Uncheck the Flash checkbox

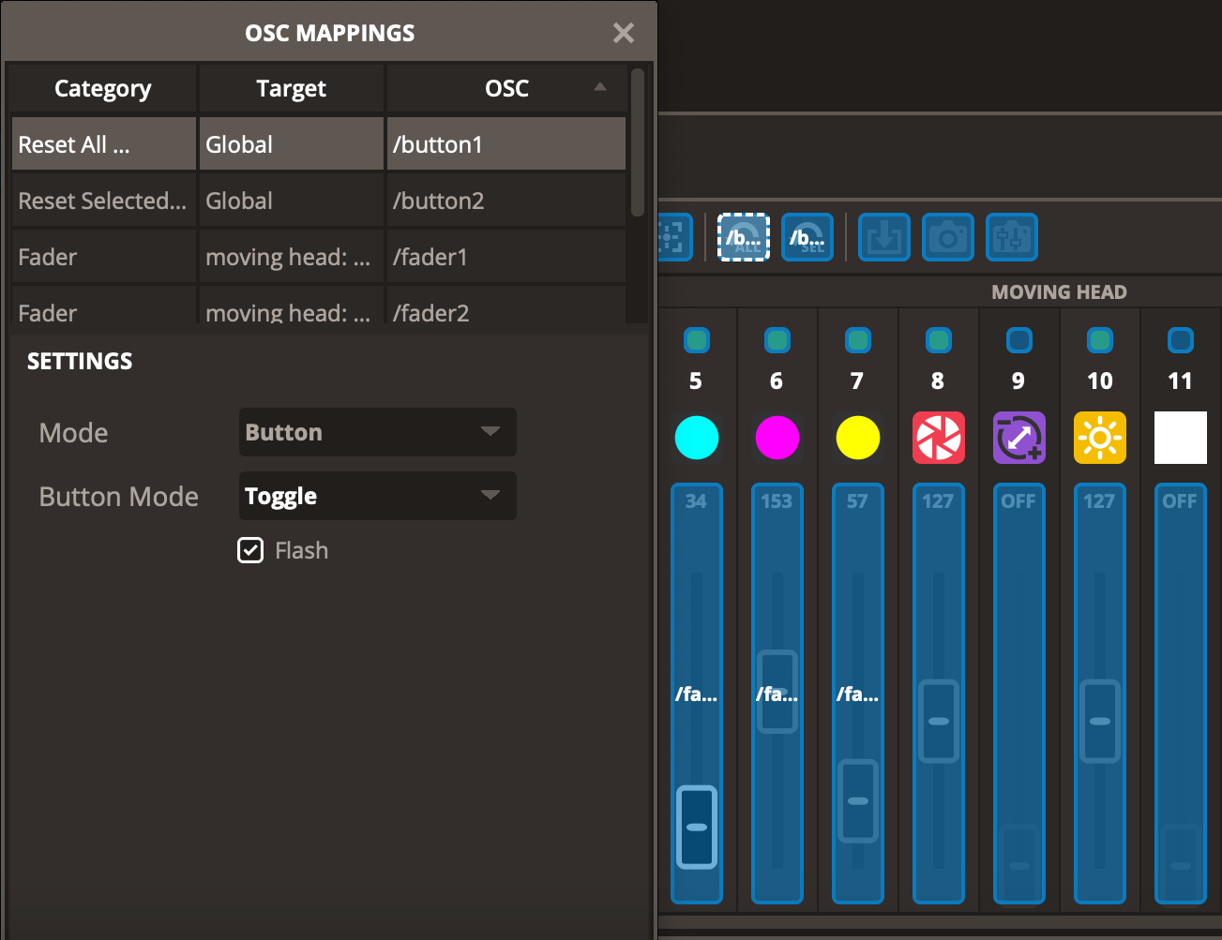click(250, 550)
